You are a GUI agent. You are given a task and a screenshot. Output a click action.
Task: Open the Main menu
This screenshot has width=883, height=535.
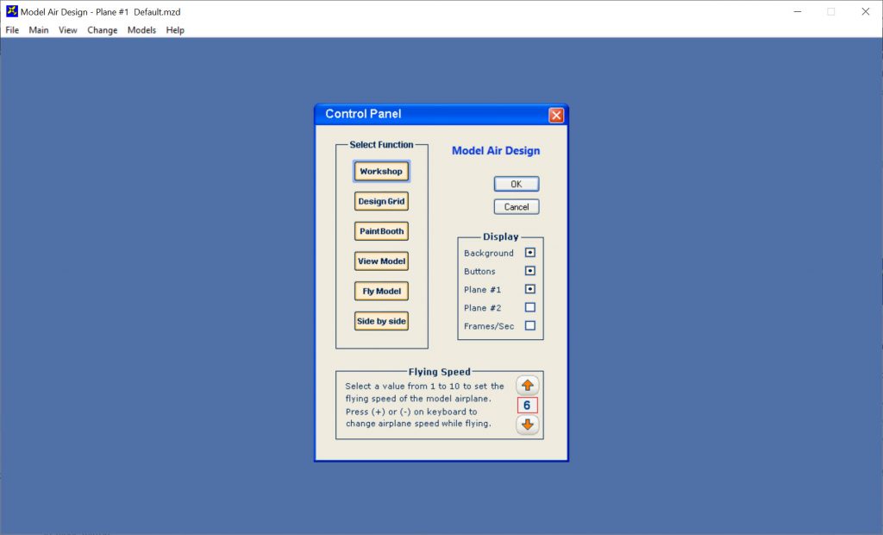(38, 30)
